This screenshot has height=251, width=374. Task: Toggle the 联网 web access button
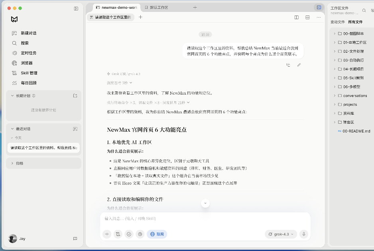pos(157,234)
